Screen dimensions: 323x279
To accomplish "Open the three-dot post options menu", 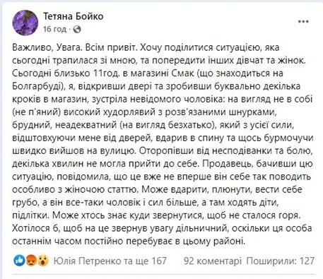I will pos(303,22).
